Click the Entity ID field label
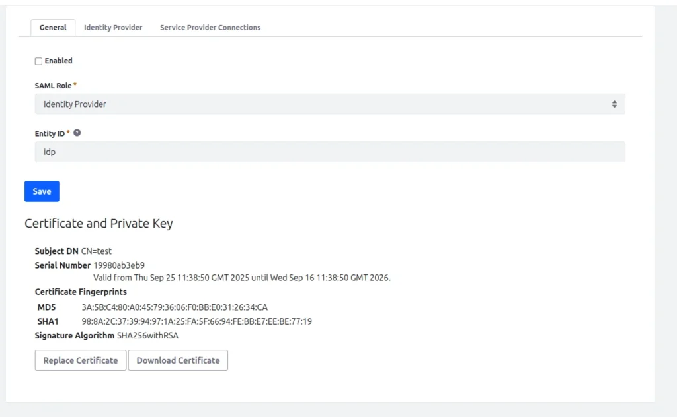This screenshot has height=417, width=677. 50,133
